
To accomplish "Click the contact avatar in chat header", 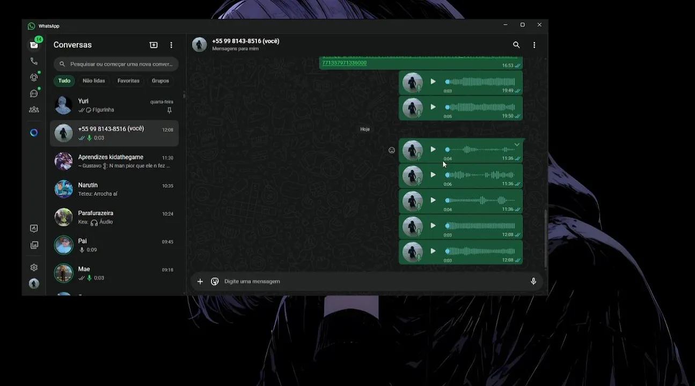I will (200, 44).
